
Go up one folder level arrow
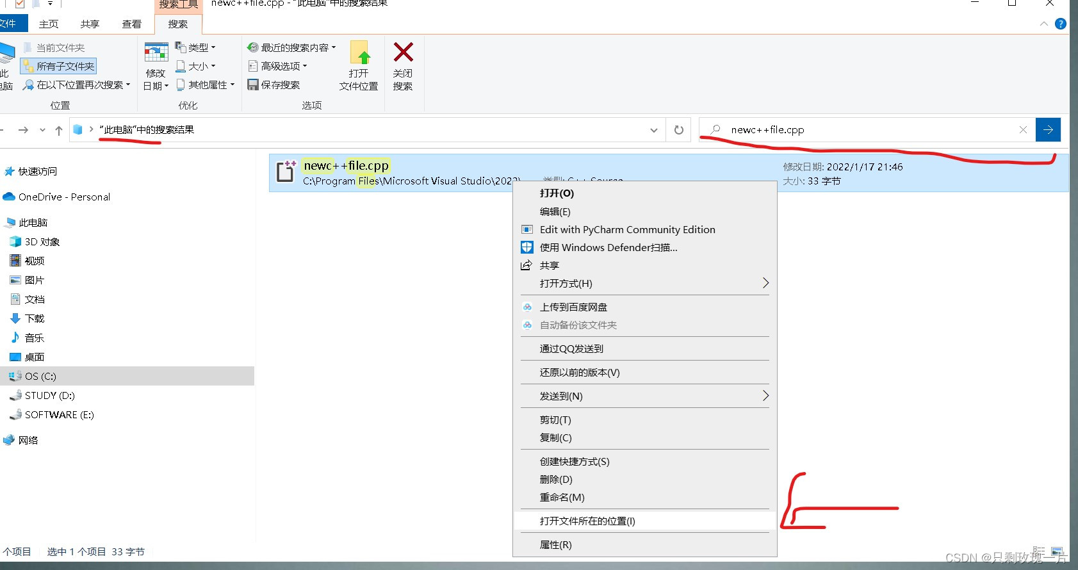tap(59, 130)
